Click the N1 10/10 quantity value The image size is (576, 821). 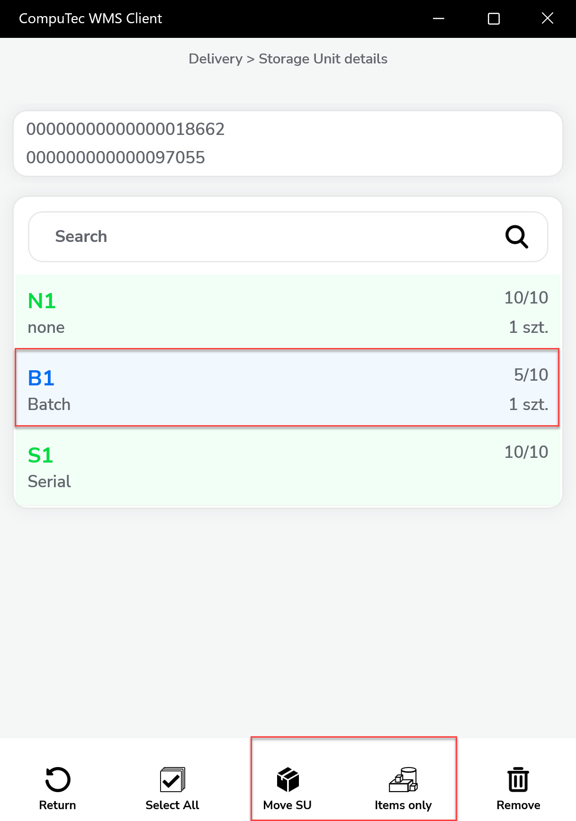[x=526, y=298]
